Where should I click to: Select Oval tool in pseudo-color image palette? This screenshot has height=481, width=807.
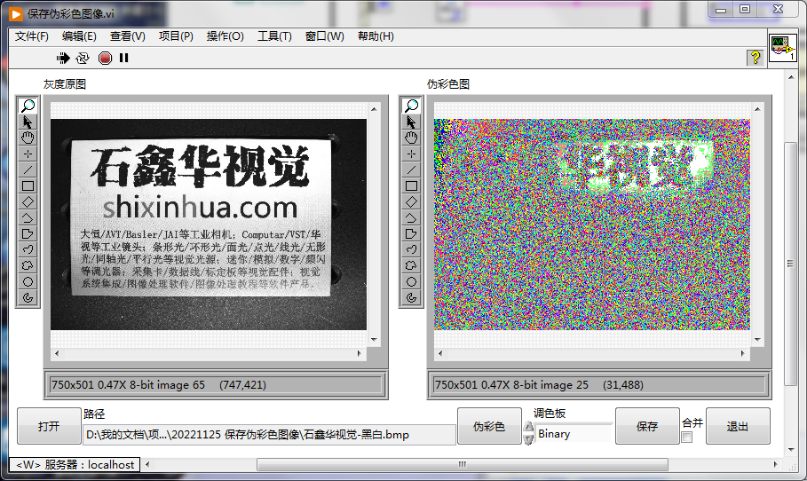[x=411, y=281]
